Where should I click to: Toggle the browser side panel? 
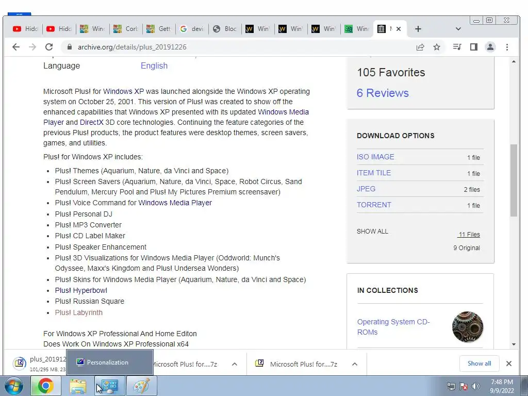tap(474, 47)
